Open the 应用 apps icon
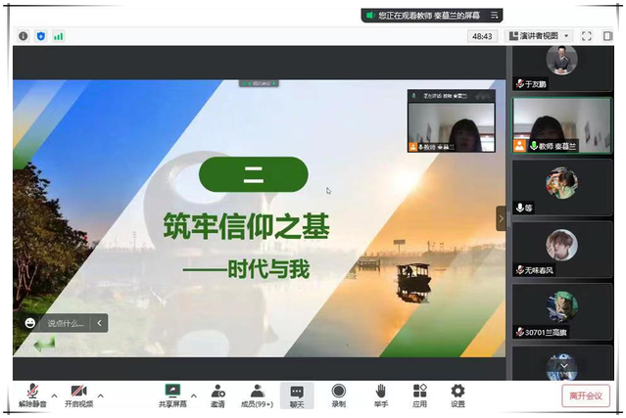Image resolution: width=626 pixels, height=418 pixels. 419,395
